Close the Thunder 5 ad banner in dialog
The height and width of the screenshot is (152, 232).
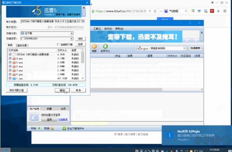[x=84, y=8]
